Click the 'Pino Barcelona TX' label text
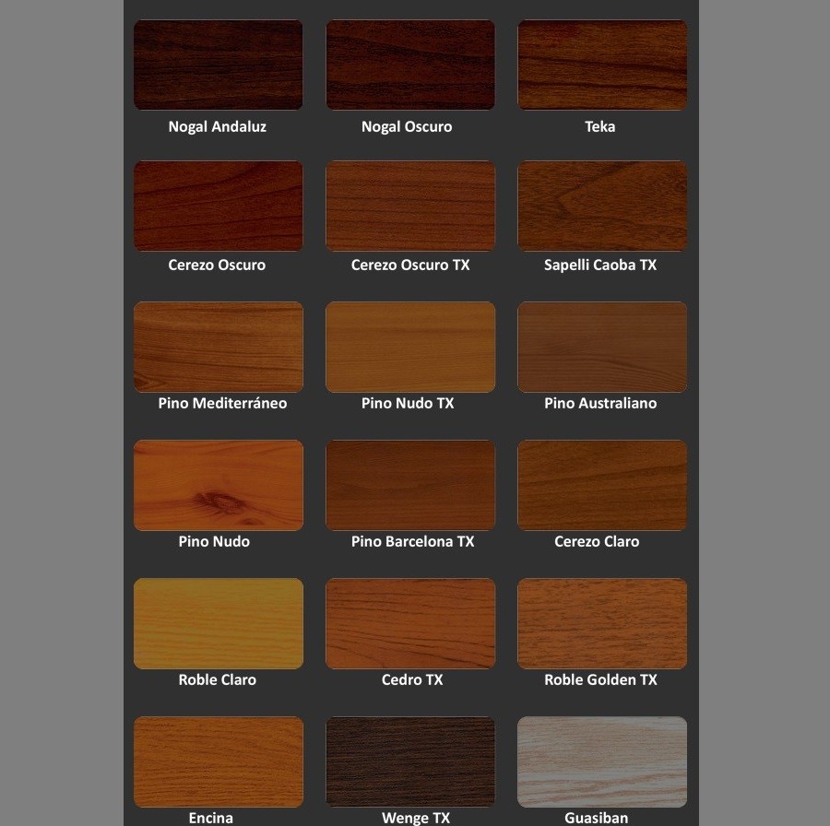 (412, 541)
